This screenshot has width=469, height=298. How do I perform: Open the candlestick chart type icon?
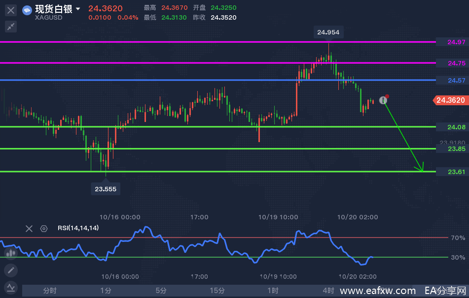pos(11,254)
